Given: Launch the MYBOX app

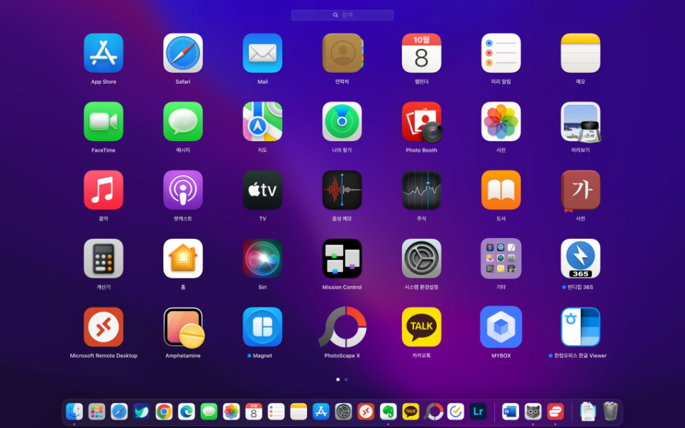Looking at the screenshot, I should click(x=501, y=327).
